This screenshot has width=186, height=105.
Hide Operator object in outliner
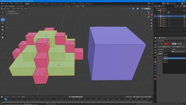184,26
